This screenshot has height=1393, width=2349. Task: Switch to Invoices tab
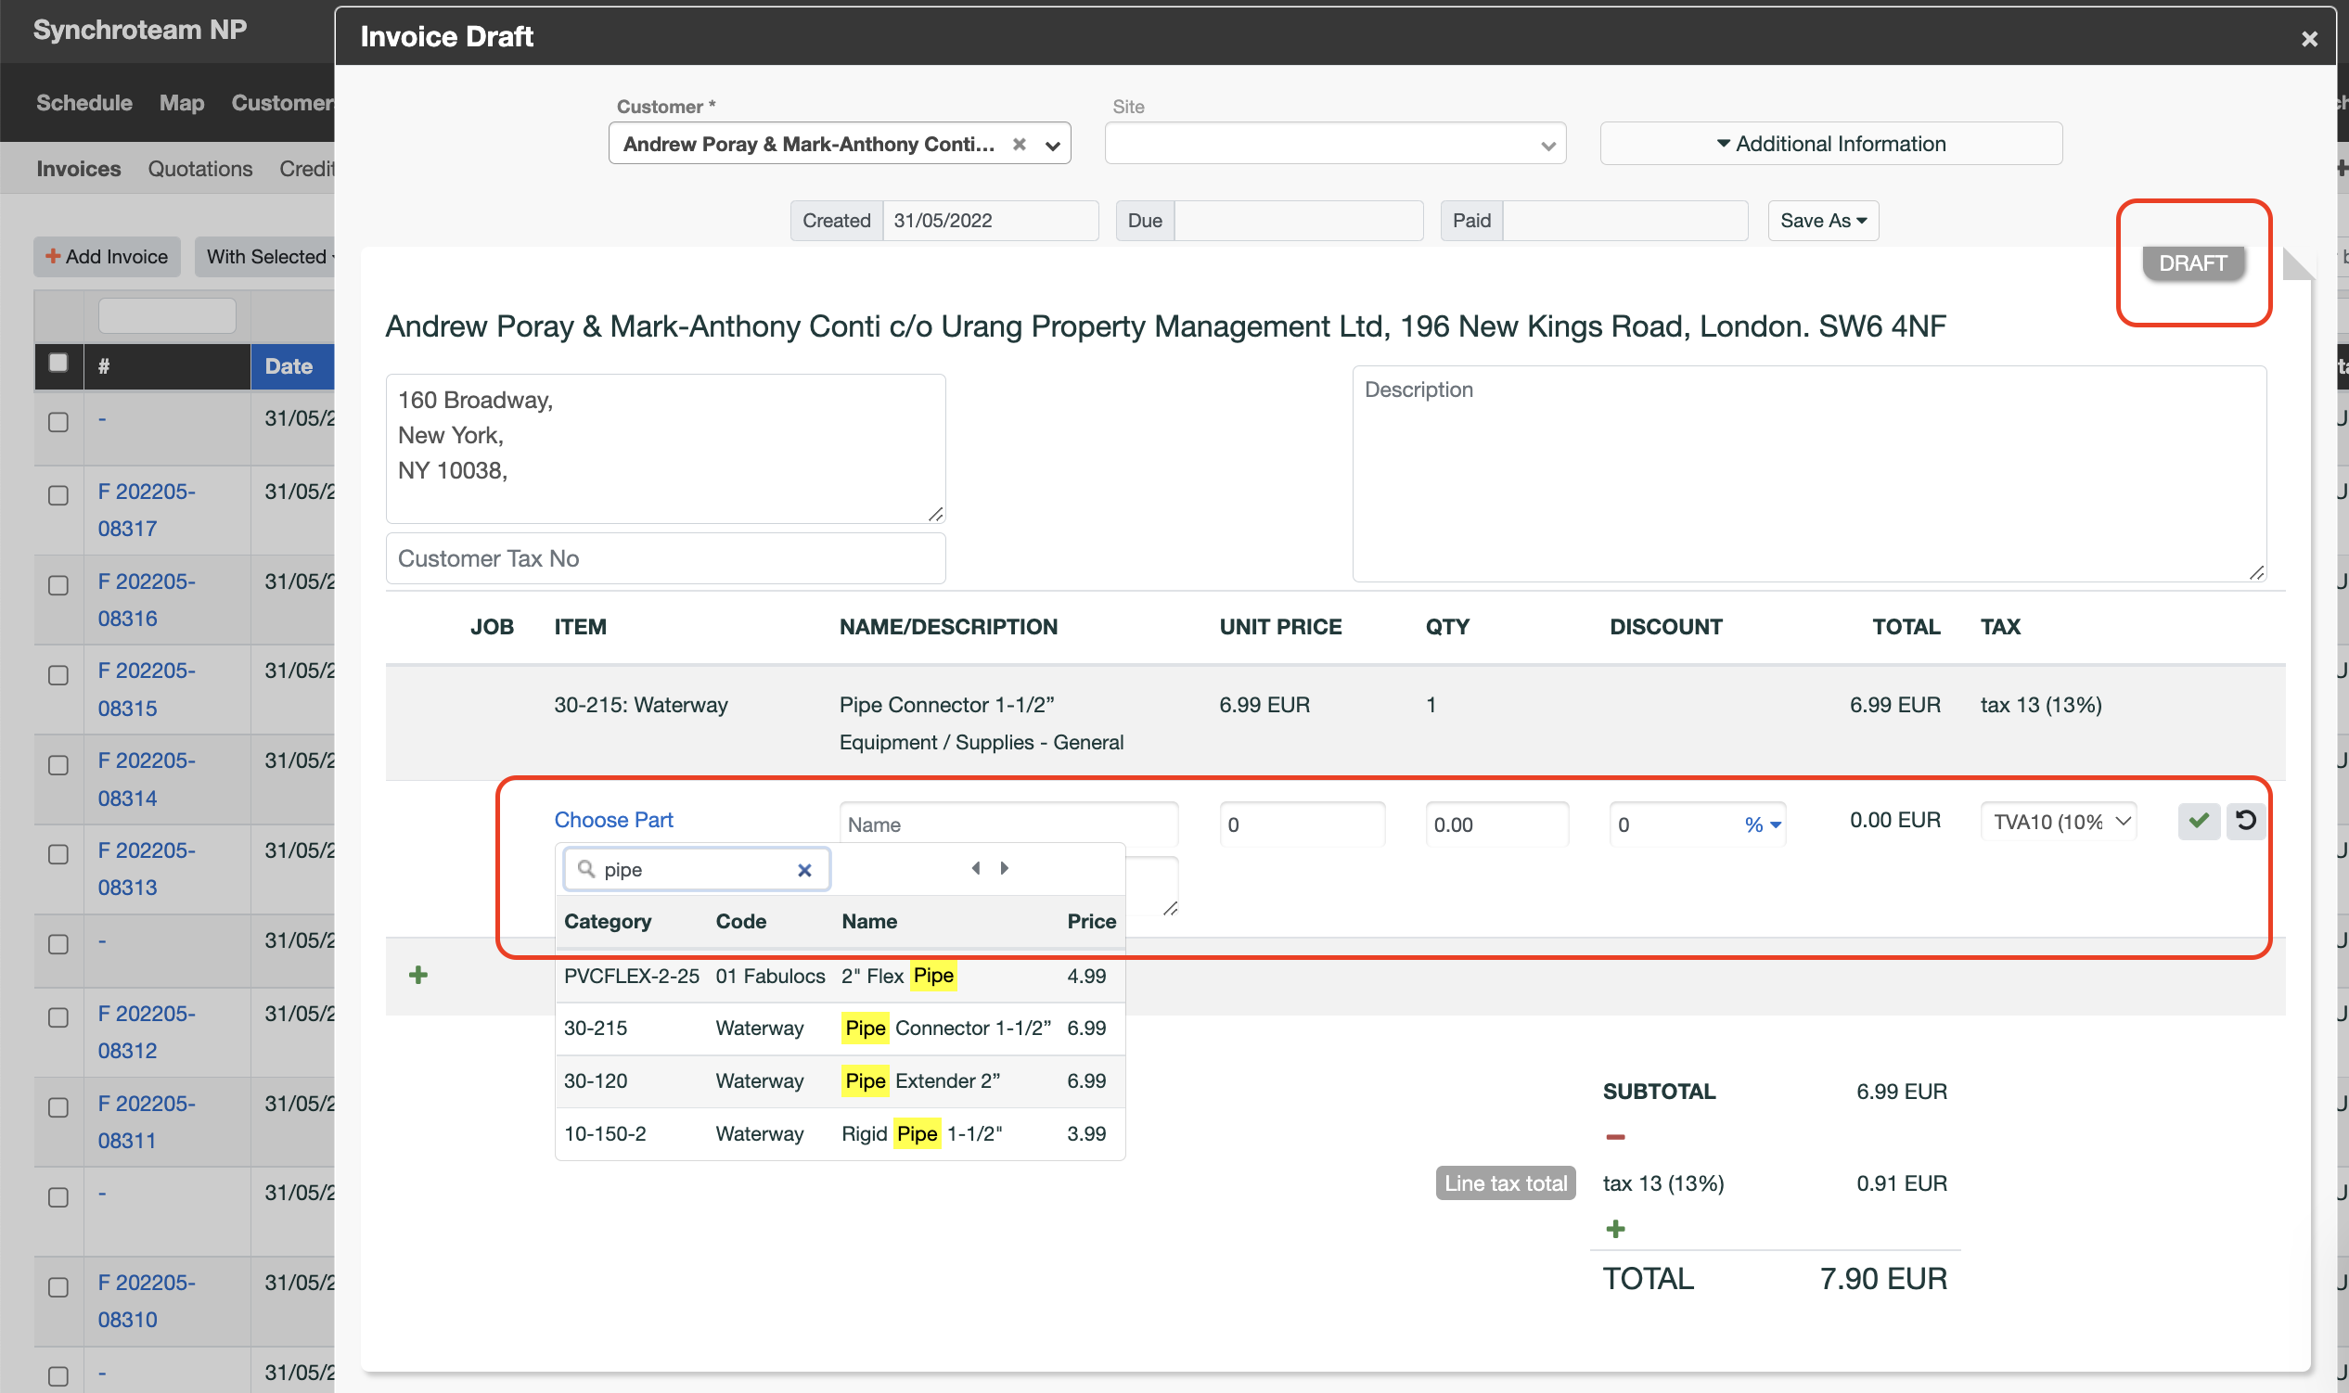point(78,169)
